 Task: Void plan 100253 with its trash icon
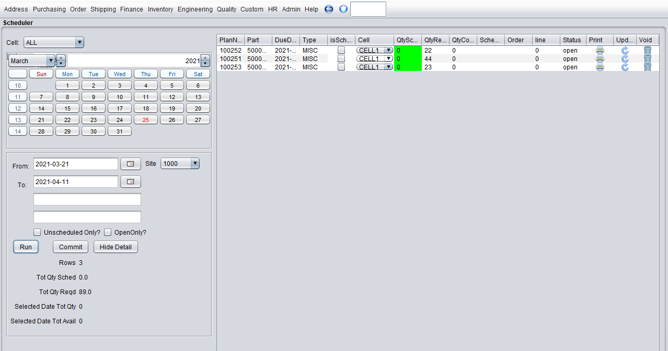click(648, 67)
